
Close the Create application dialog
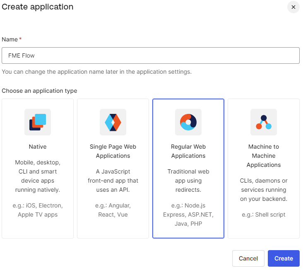[x=293, y=7]
